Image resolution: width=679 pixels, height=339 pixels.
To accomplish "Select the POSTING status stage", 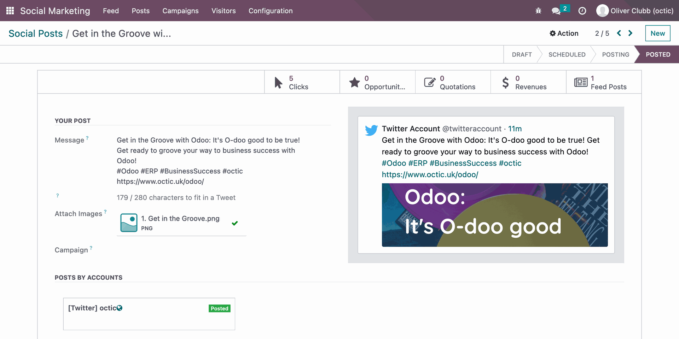I will 616,54.
